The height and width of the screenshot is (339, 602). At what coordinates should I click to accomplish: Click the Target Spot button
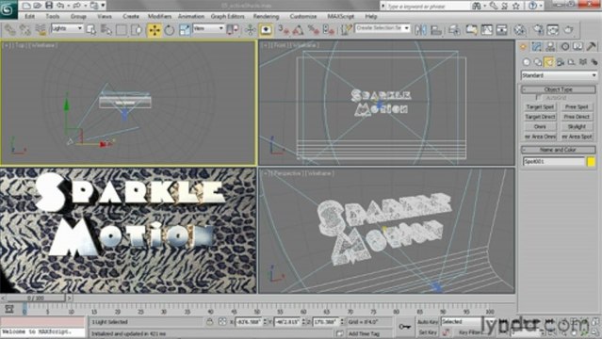540,107
